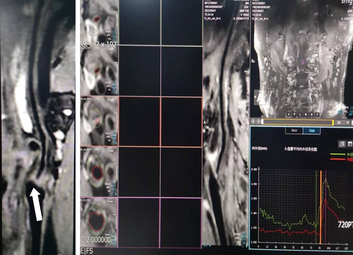The width and height of the screenshot is (353, 255).
Task: Select the top vessel cross-section thumbnail
Action: (x=99, y=22)
